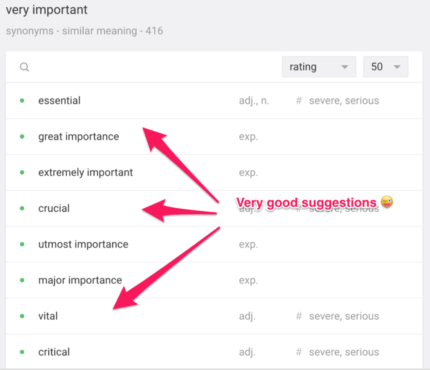
Task: Click the adj., n. label beside essential
Action: point(254,101)
